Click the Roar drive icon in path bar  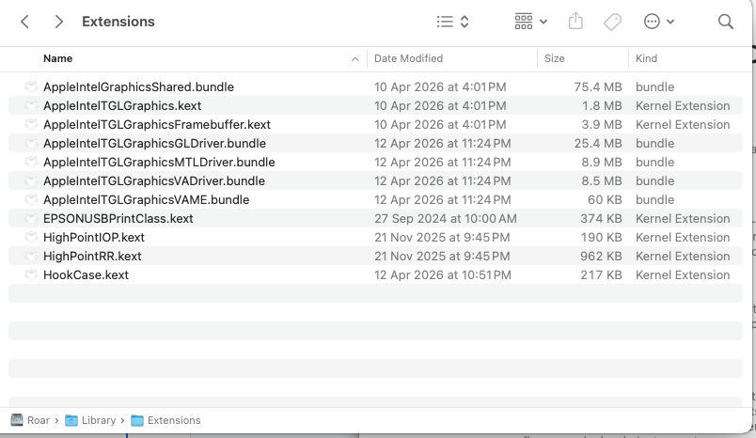tap(17, 420)
